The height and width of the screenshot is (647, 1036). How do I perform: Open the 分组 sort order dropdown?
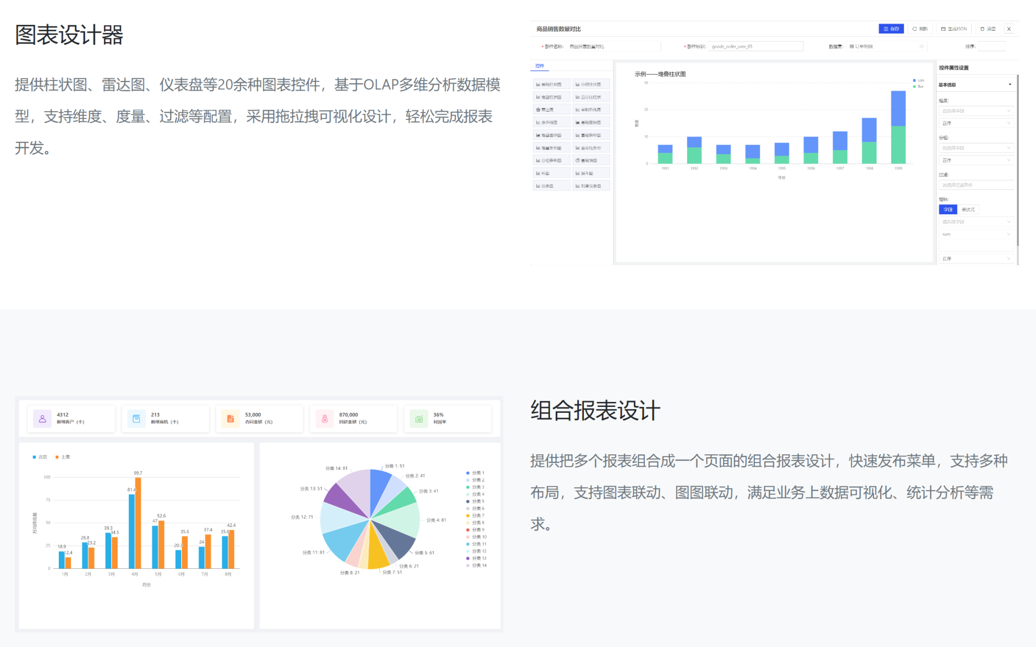coord(977,160)
